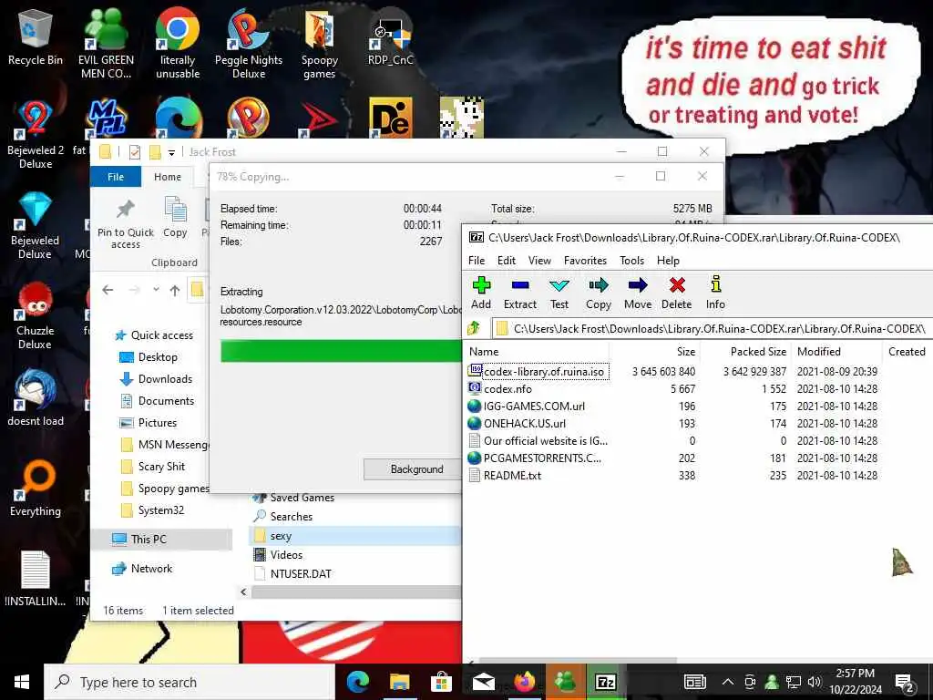Screen dimensions: 933x700
Task: Open 7-Zip Edit menu
Action: [x=507, y=260]
